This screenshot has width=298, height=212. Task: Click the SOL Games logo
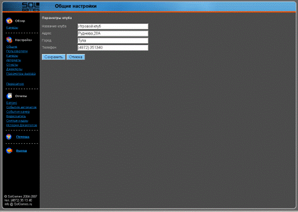pos(31,7)
